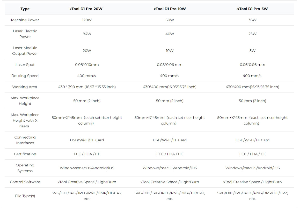The height and width of the screenshot is (208, 300).
Task: Click the Laser Module Output Power label
Action: pyautogui.click(x=25, y=51)
